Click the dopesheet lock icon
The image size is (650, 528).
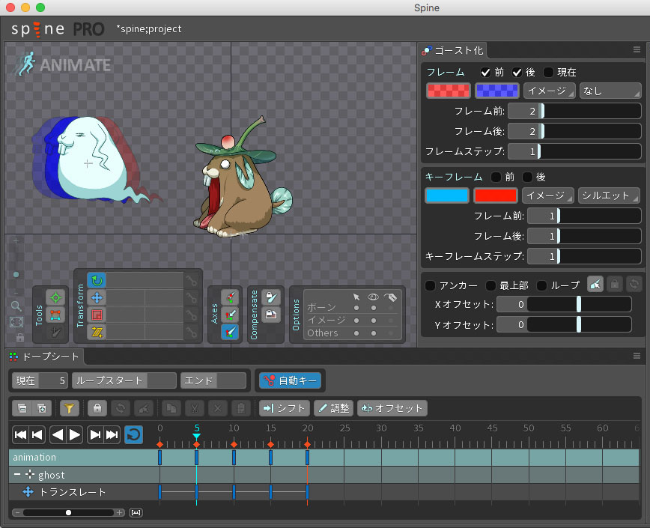click(97, 409)
